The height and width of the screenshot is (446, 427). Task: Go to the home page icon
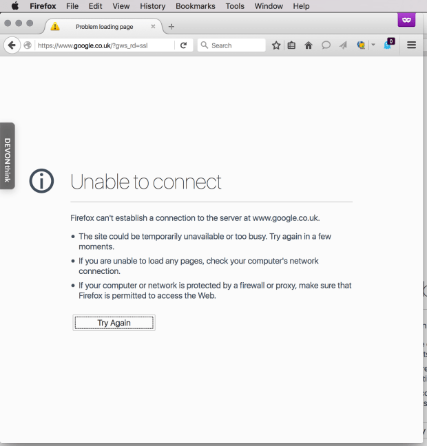[309, 45]
